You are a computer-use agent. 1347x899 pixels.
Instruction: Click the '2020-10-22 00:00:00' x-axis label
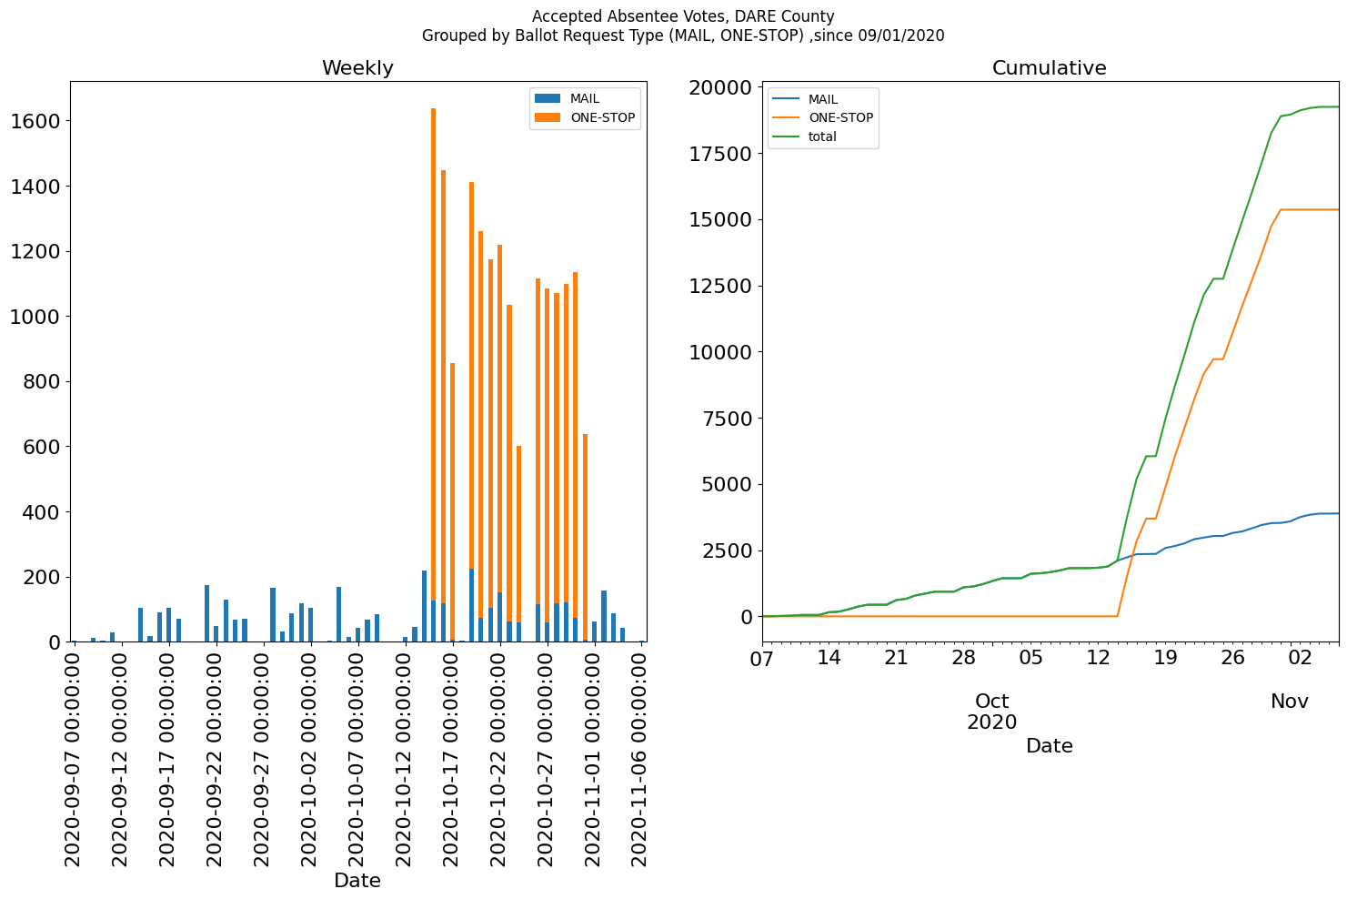(499, 757)
